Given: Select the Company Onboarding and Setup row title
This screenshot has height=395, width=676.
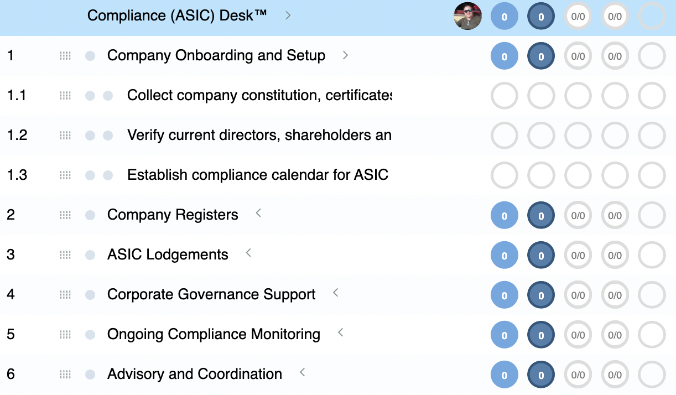Looking at the screenshot, I should [217, 55].
